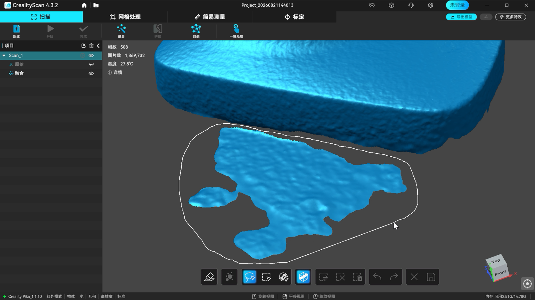Click the 一键处理 one-click process icon

click(236, 31)
